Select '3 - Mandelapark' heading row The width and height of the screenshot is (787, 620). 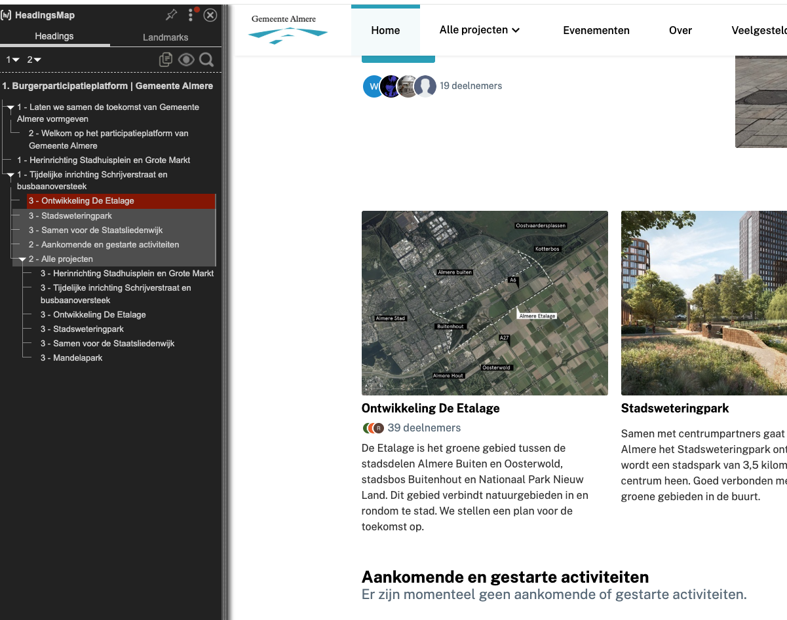pos(71,357)
